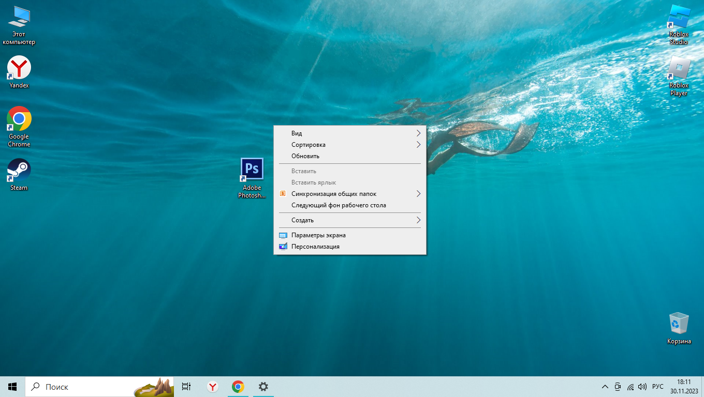Open Параметры экрана from context menu
Viewport: 704px width, 397px height.
pyautogui.click(x=318, y=235)
